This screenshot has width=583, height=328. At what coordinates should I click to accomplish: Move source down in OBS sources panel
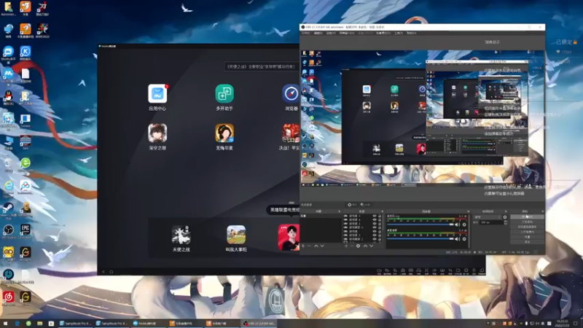click(372, 246)
